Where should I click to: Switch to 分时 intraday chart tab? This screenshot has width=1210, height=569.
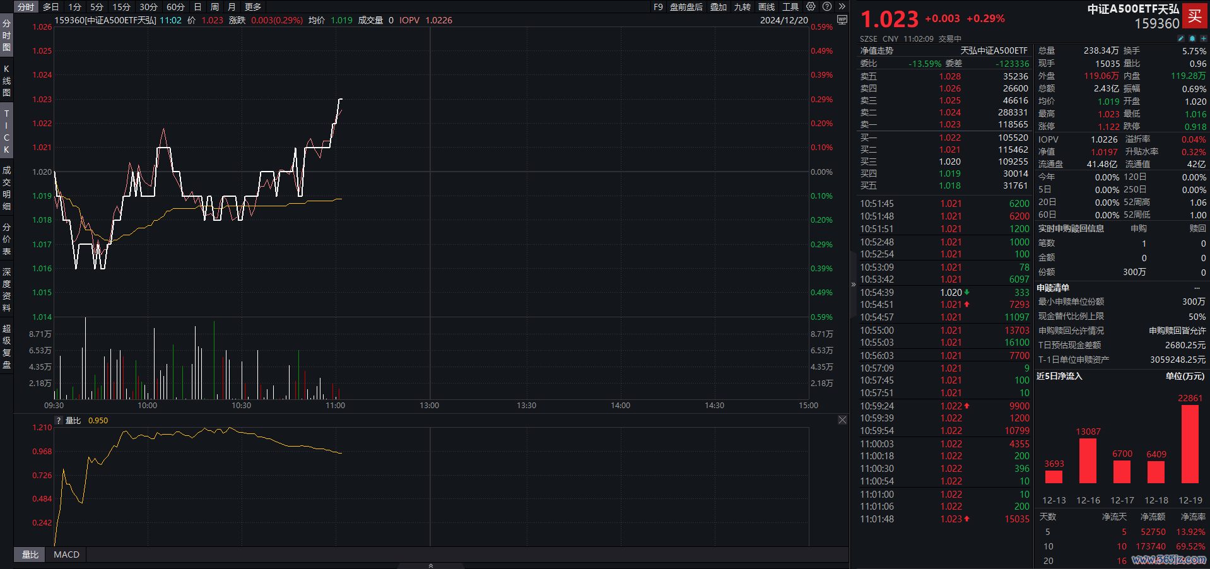click(26, 7)
